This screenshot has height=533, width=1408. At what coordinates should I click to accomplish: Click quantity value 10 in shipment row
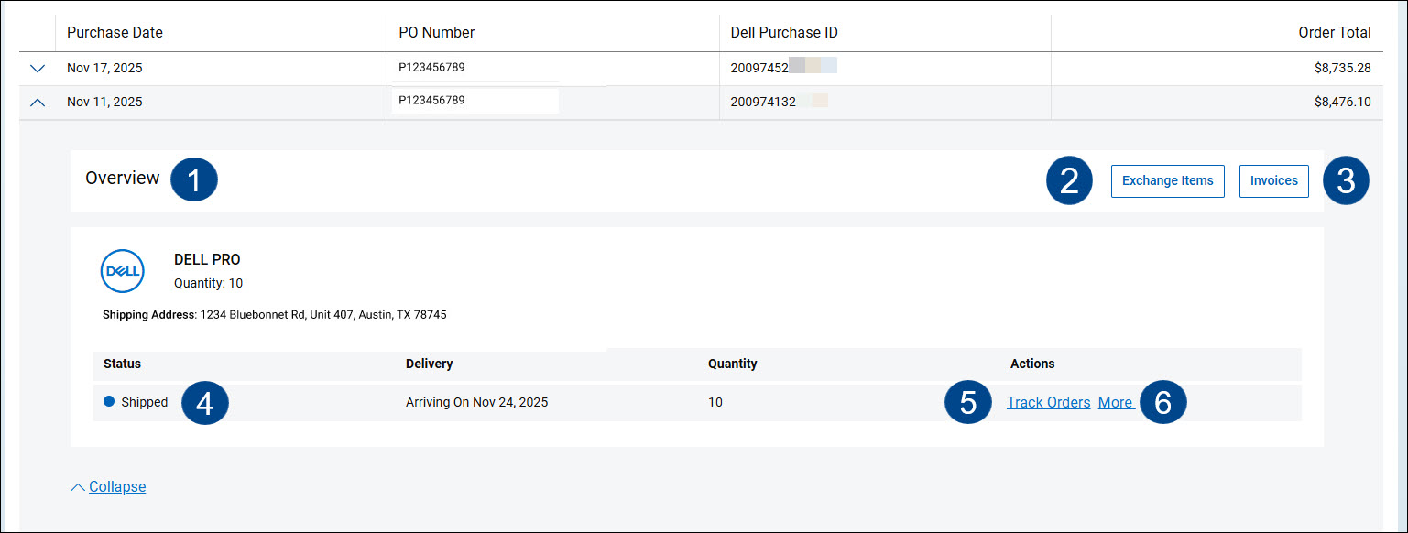coord(715,402)
